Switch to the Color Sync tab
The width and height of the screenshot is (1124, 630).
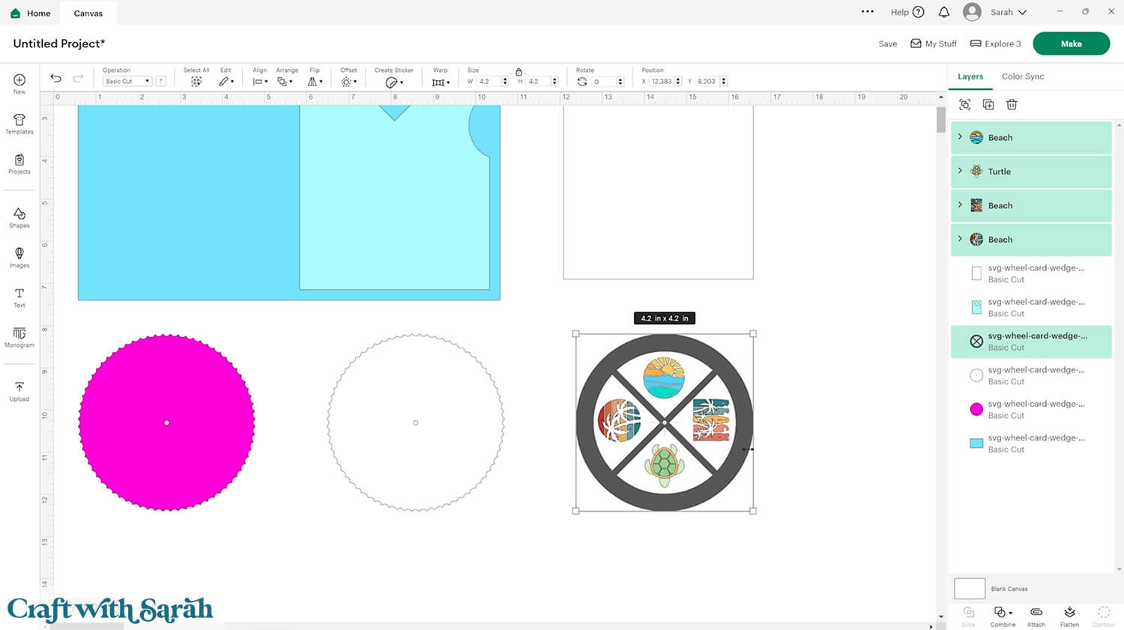coord(1022,76)
